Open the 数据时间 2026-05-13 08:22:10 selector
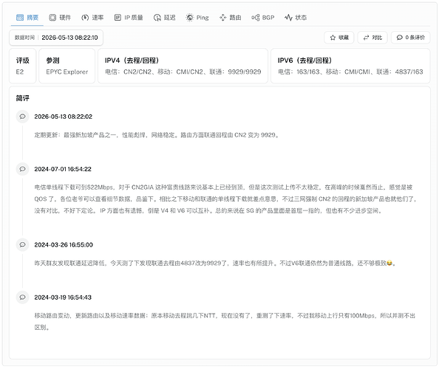439x369 pixels. click(x=56, y=38)
